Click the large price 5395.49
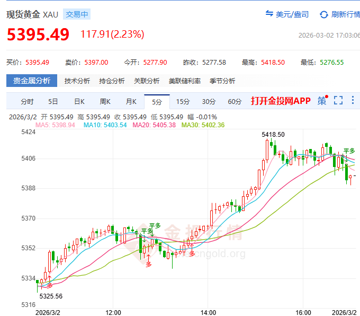Viewport: 360px width, 316px height. (x=38, y=34)
